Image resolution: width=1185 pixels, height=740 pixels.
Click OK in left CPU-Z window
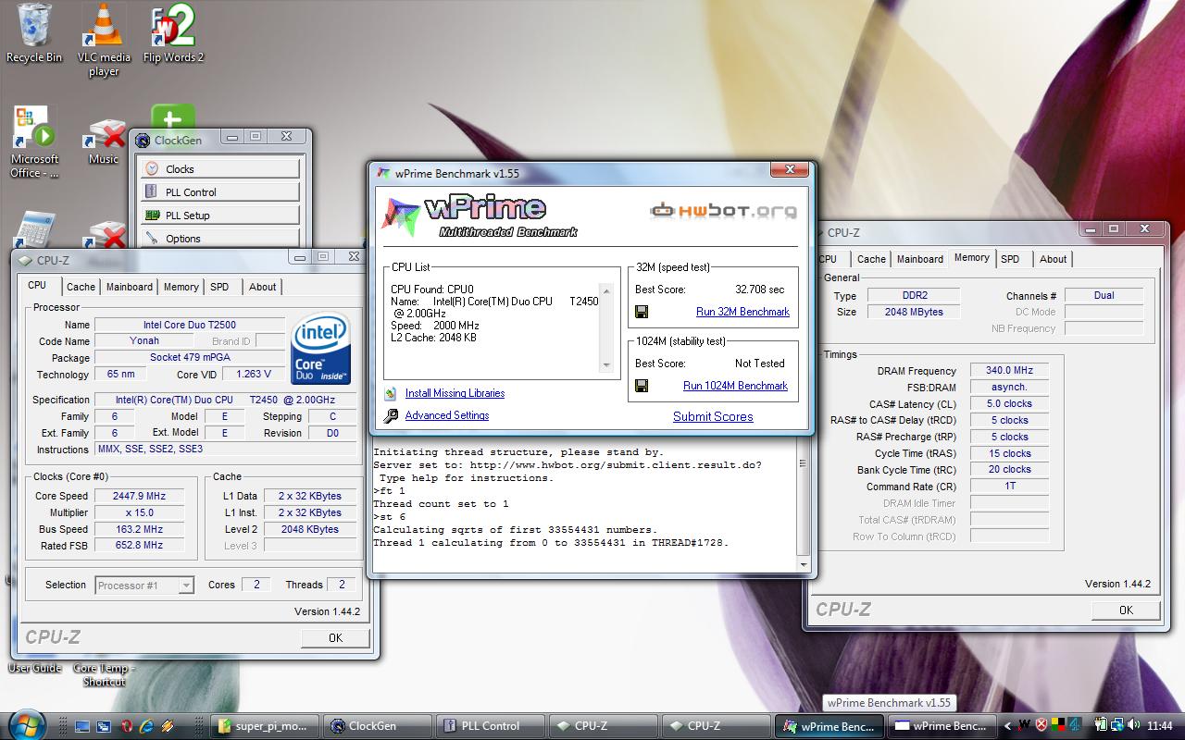tap(335, 637)
